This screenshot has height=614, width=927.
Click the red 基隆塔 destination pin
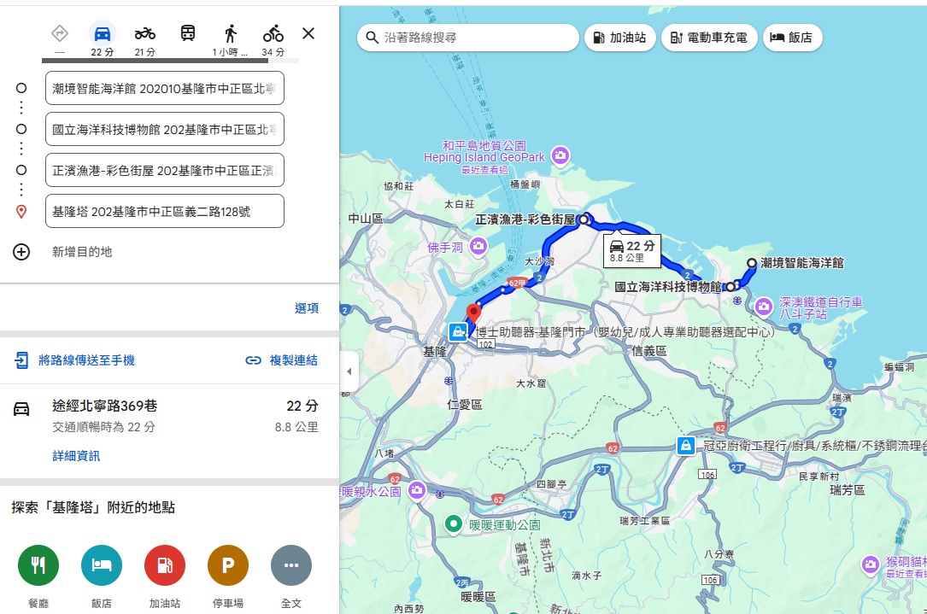tap(473, 312)
